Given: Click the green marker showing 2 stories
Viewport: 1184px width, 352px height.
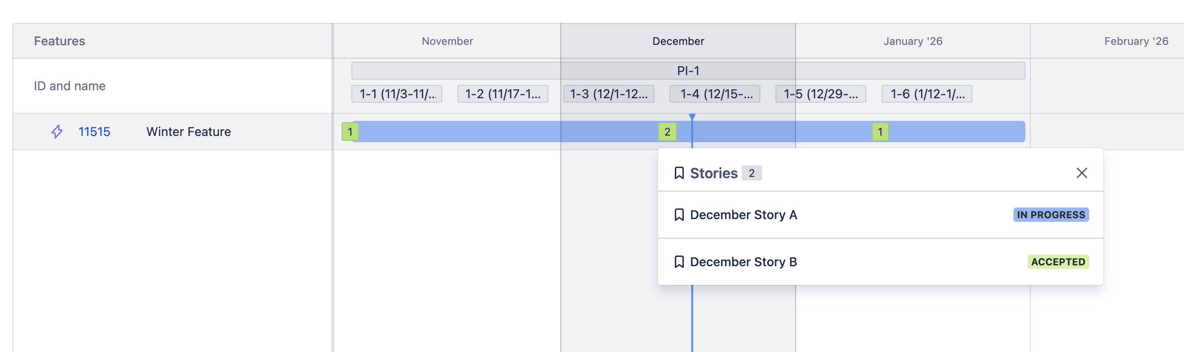Looking at the screenshot, I should [667, 132].
